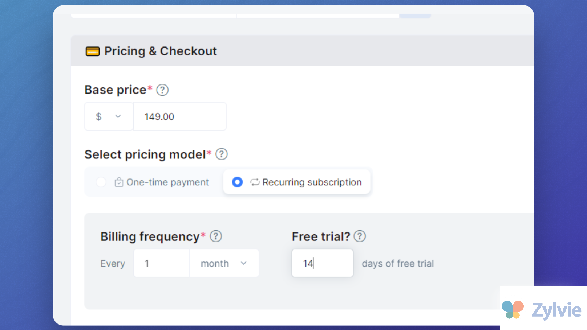The height and width of the screenshot is (330, 587).
Task: Click the Base price help icon
Action: (x=162, y=90)
